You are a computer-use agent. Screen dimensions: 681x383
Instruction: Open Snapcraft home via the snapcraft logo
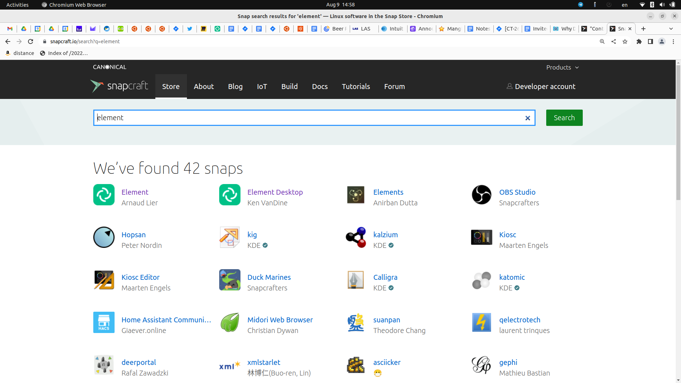[x=119, y=86]
